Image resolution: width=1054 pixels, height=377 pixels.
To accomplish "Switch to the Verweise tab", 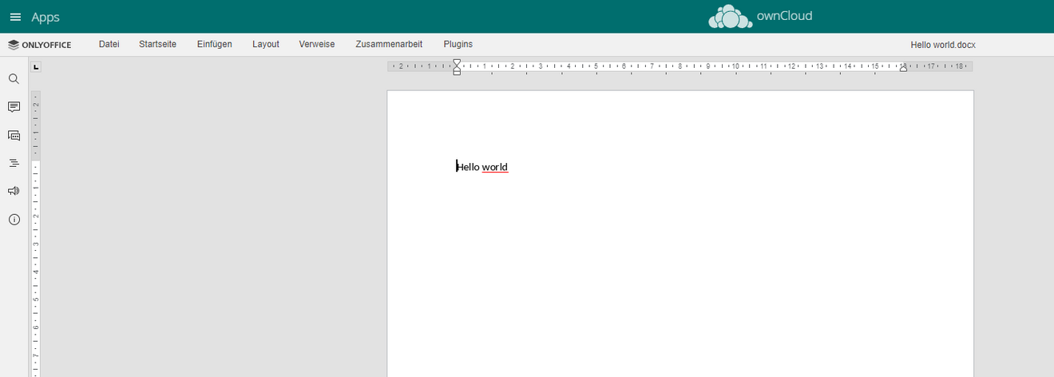I will click(317, 45).
